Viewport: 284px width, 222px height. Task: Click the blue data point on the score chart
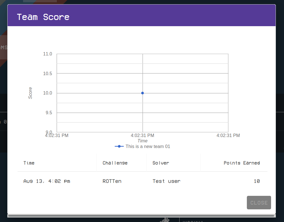click(x=142, y=93)
